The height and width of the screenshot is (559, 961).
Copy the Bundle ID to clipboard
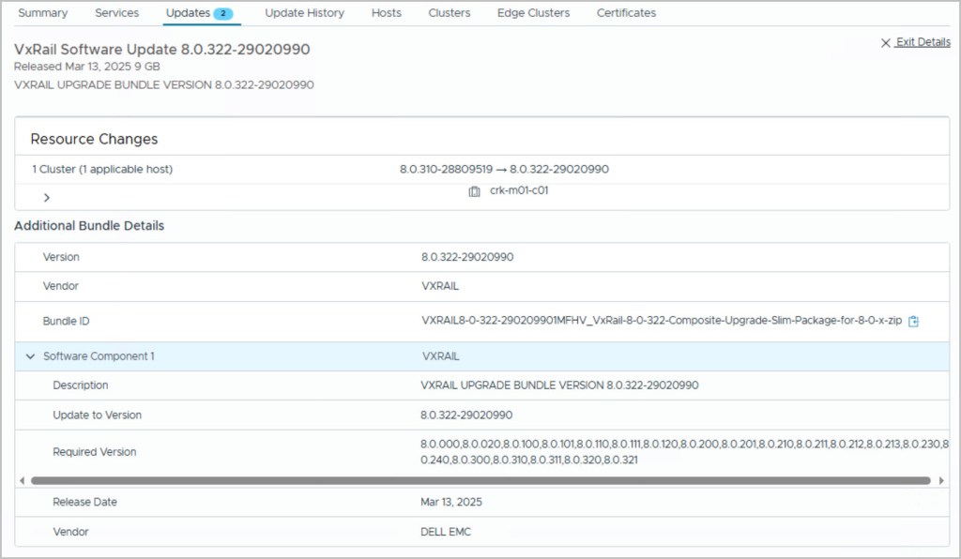tap(913, 321)
